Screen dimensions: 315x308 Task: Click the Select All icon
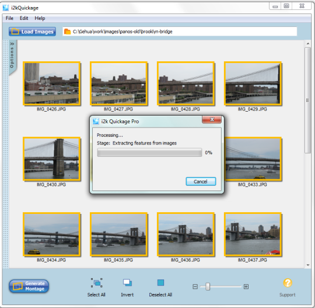point(96,283)
